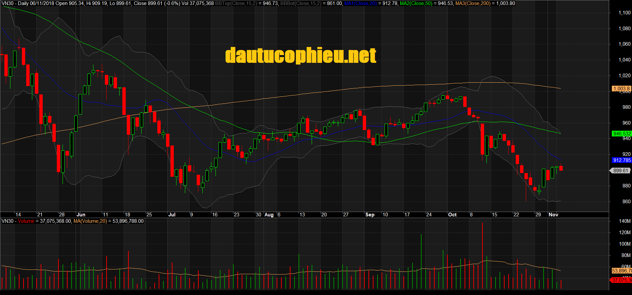Click the tallest red volume bar in October
Screen dimensions: 632x295
(482, 256)
